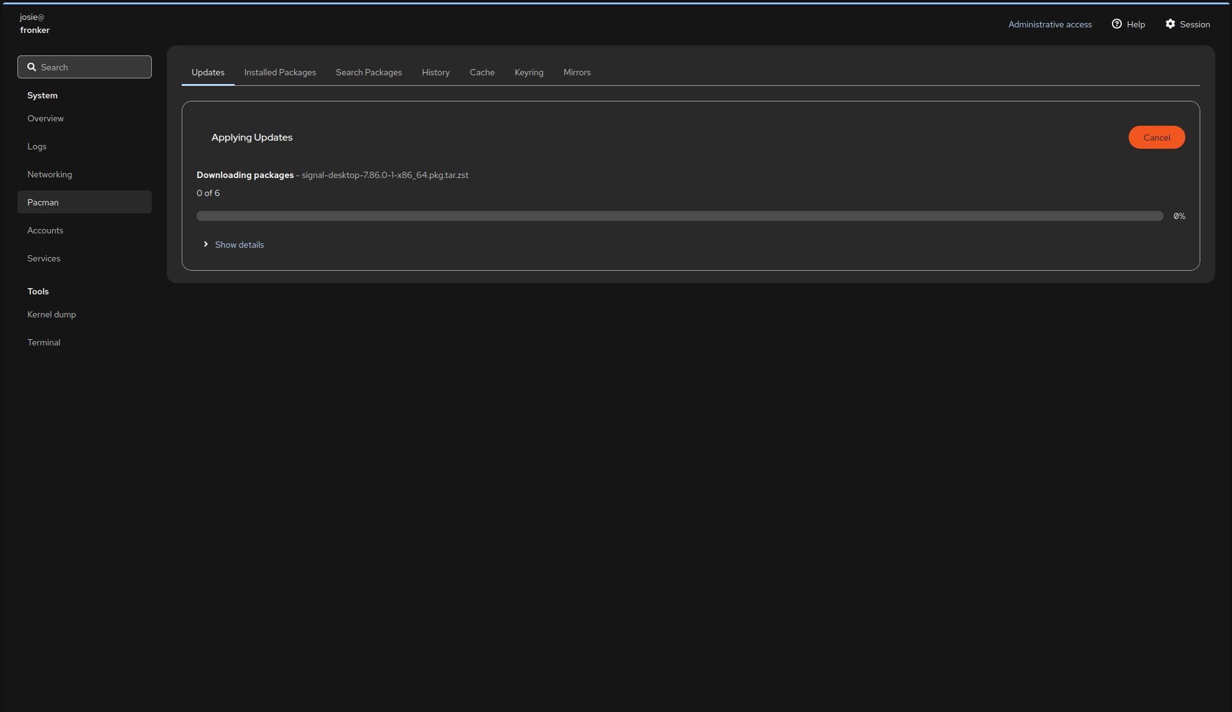Cancel the update in progress
Image resolution: width=1232 pixels, height=712 pixels.
coord(1156,138)
